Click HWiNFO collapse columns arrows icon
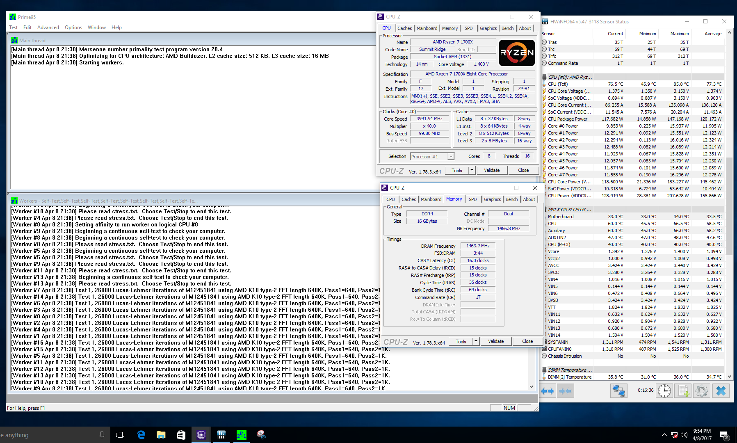 click(565, 391)
